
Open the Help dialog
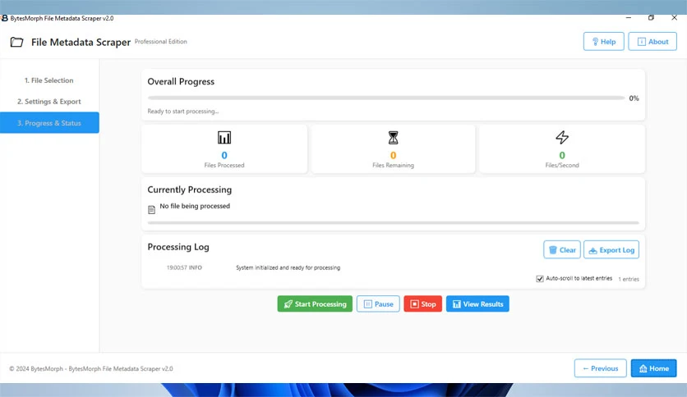click(604, 42)
